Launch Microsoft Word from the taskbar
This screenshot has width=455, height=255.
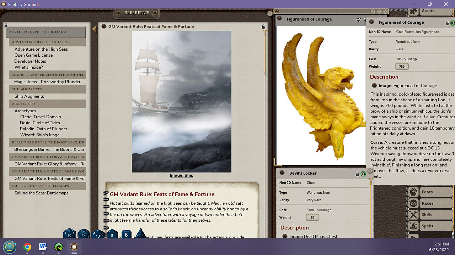tap(43, 246)
